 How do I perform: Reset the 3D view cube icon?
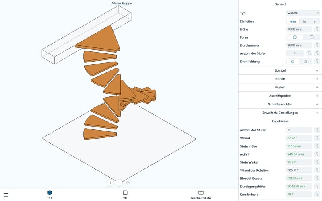click(x=128, y=183)
